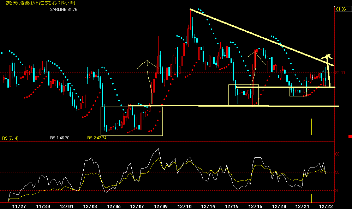Click the 12/07 date label
The height and width of the screenshot is (209, 352).
point(137,206)
